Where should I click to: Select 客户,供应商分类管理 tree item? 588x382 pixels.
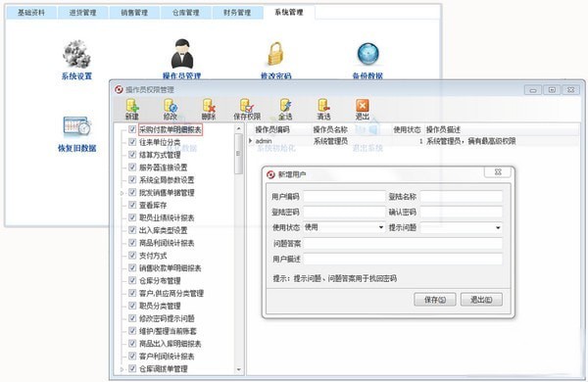pos(171,293)
